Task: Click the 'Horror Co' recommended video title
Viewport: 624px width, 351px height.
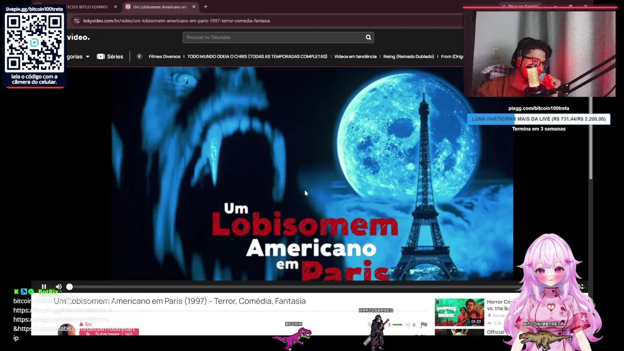Action: pos(501,305)
